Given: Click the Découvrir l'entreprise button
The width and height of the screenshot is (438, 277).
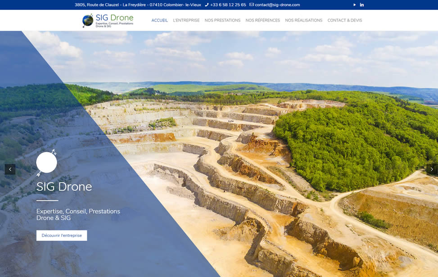Looking at the screenshot, I should pyautogui.click(x=61, y=235).
